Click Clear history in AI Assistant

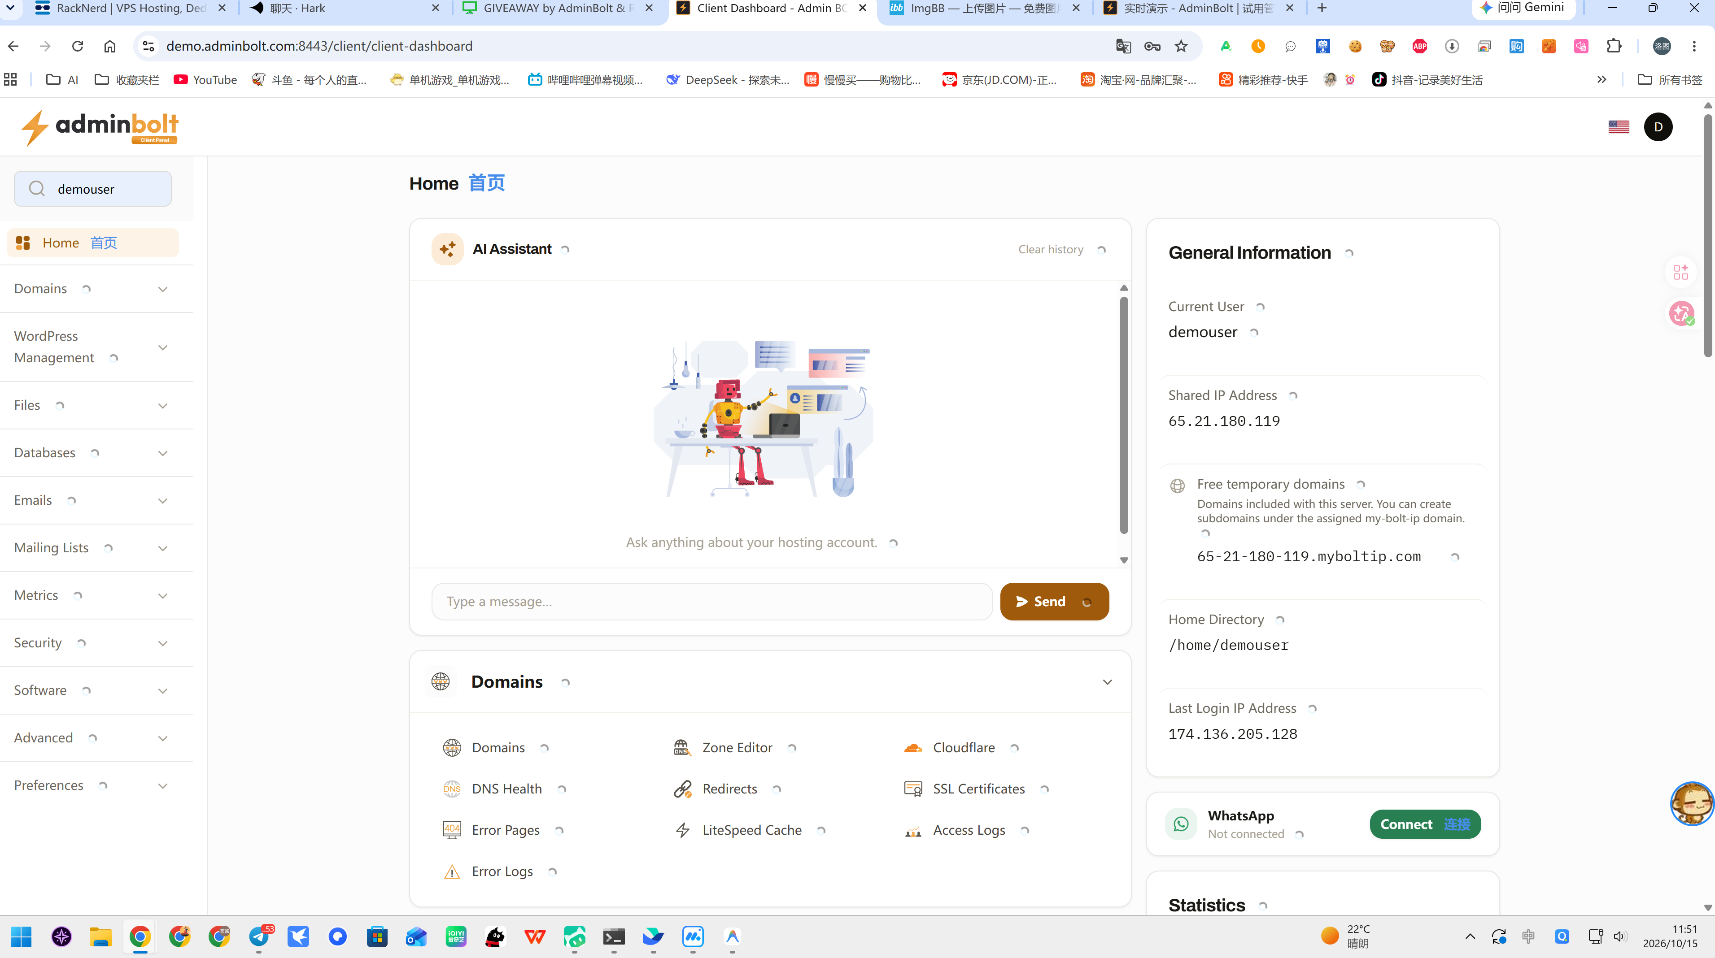tap(1051, 250)
